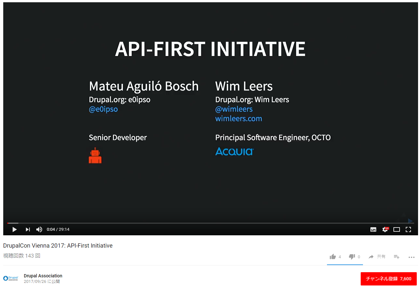Click the @wimleers handle on slide

click(234, 109)
